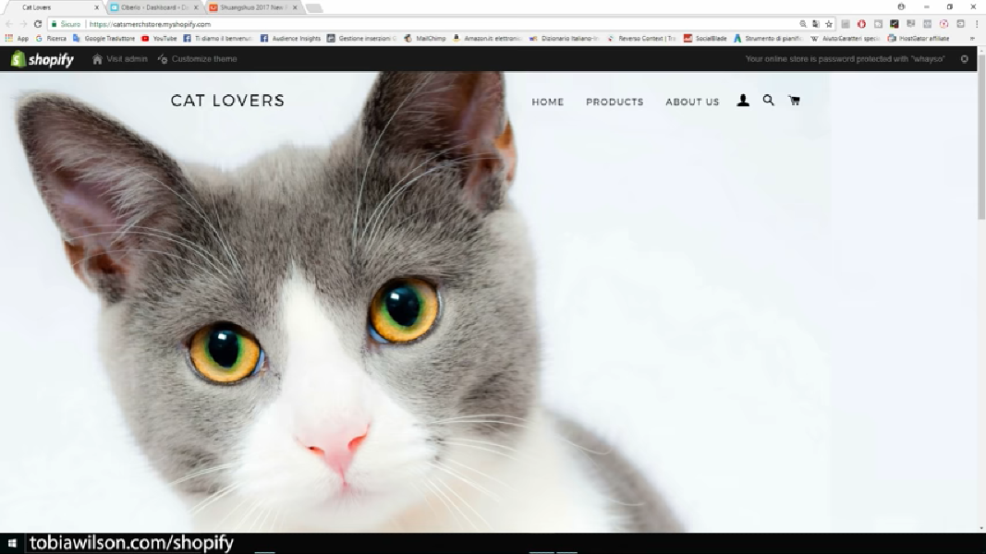
Task: Open the shopping cart icon
Action: 794,101
